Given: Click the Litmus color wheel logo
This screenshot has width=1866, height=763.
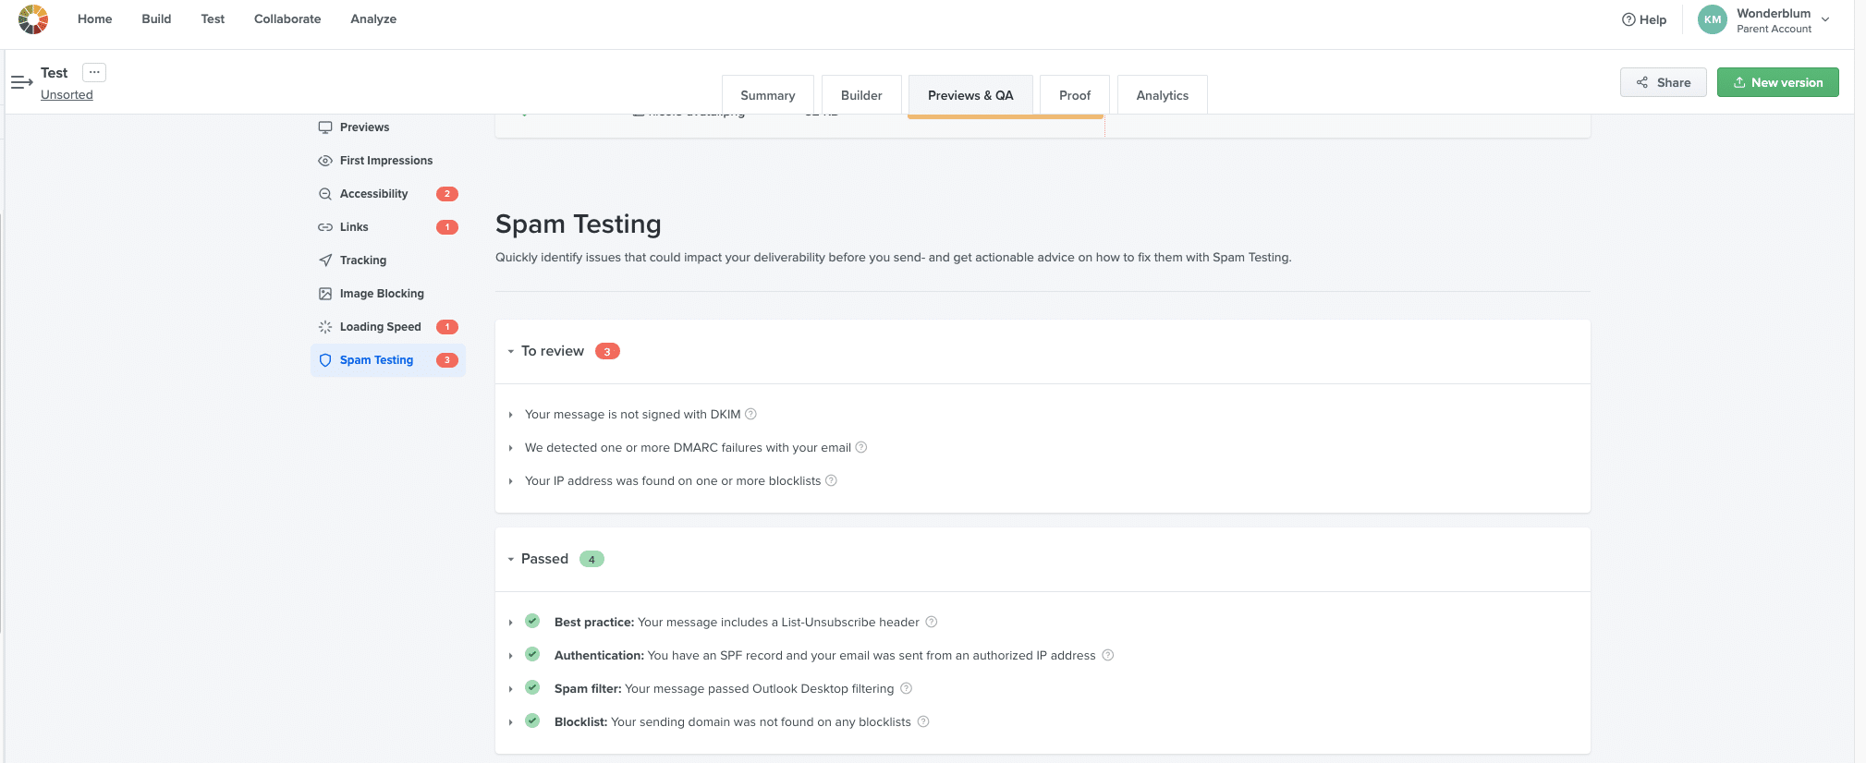Looking at the screenshot, I should (x=33, y=19).
